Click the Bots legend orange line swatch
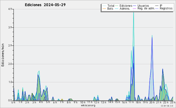176x108 pixels. tap(104, 8)
